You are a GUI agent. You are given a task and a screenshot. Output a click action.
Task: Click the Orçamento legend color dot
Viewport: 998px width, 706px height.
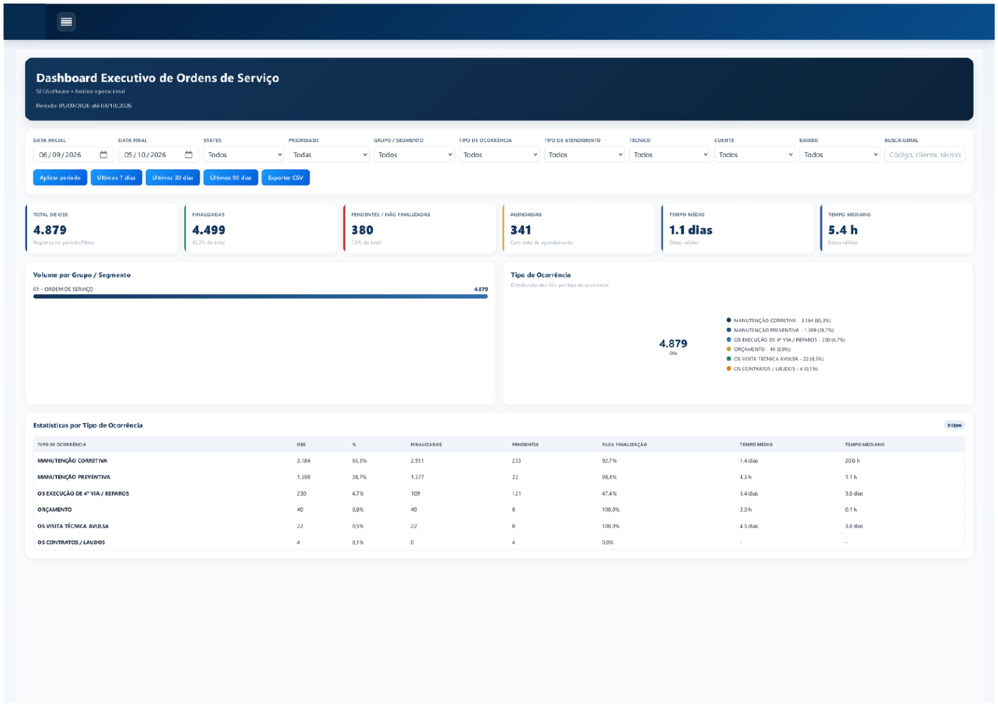tap(729, 349)
